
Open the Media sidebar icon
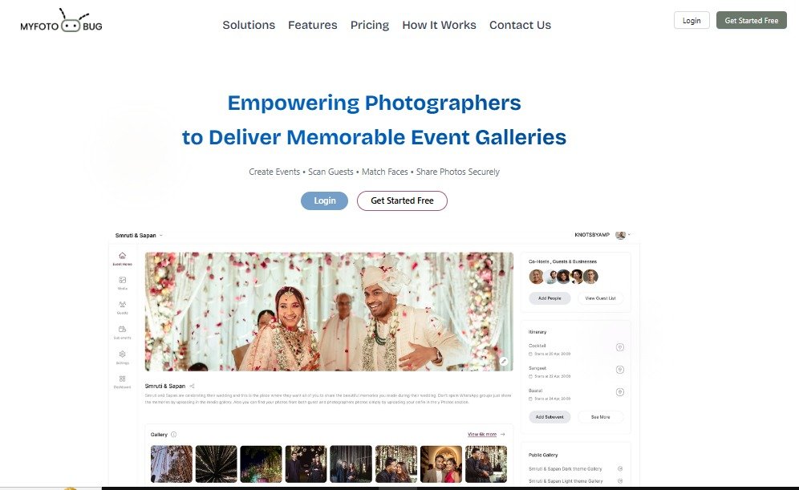click(122, 280)
